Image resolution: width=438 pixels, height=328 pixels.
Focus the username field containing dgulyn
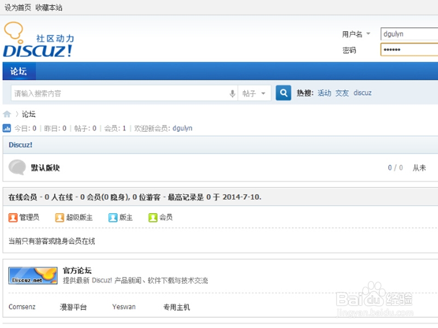[409, 34]
